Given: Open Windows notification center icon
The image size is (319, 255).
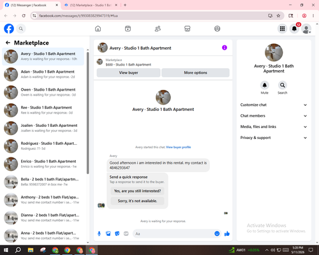Looking at the screenshot, I should tap(311, 250).
